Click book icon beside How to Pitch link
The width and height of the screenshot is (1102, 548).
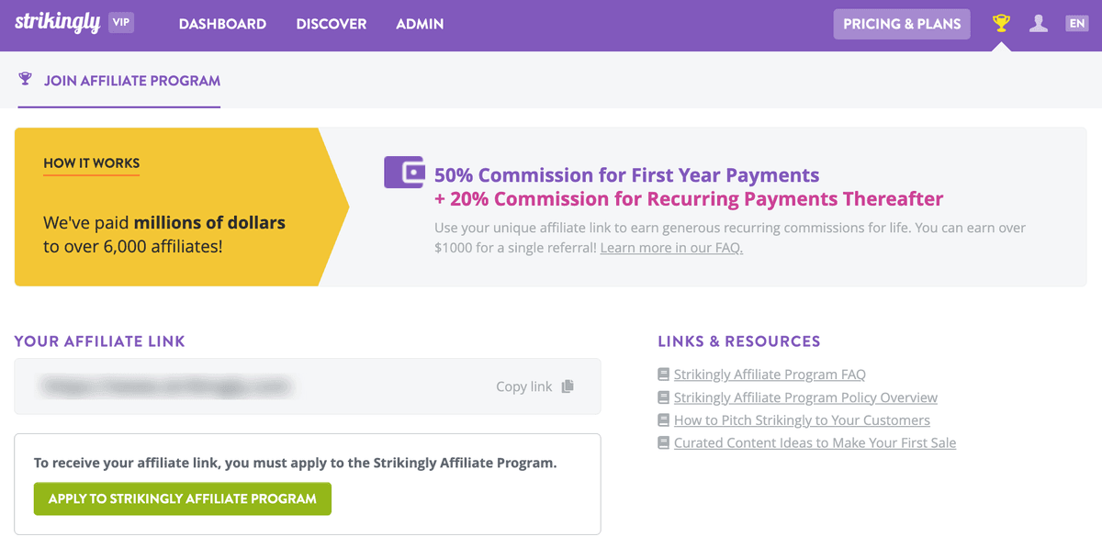coord(663,419)
